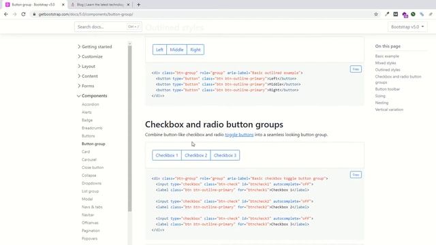
Task: Open Offcanvas in the sidebar
Action: [x=90, y=223]
